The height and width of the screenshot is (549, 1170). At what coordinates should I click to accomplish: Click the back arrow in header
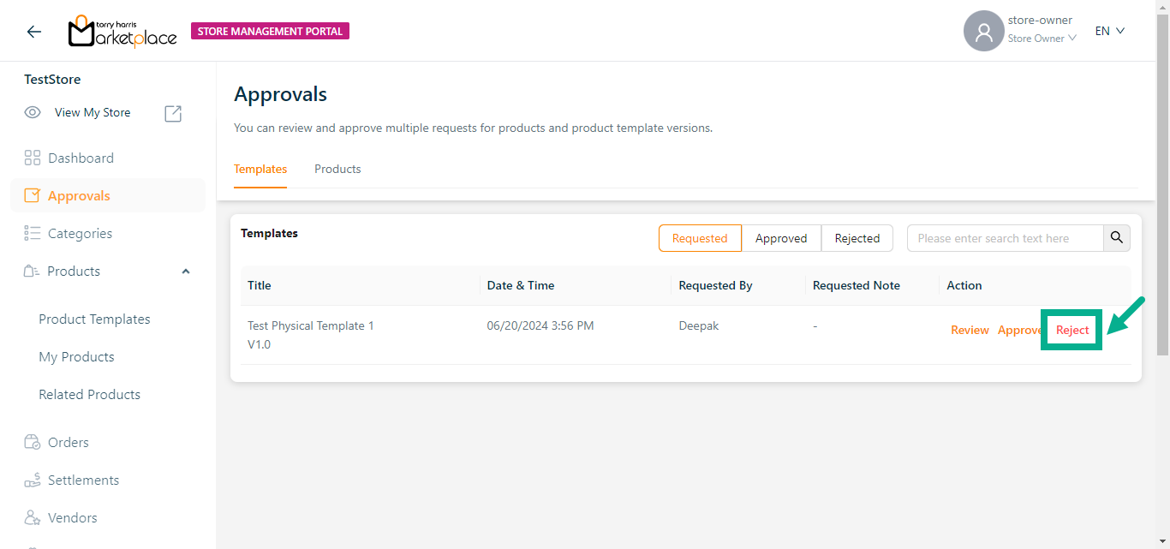[33, 32]
